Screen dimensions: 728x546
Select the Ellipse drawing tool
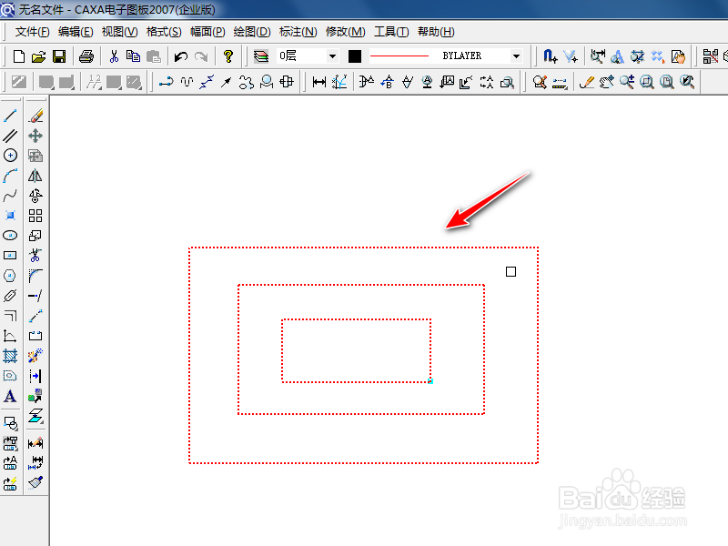click(10, 236)
